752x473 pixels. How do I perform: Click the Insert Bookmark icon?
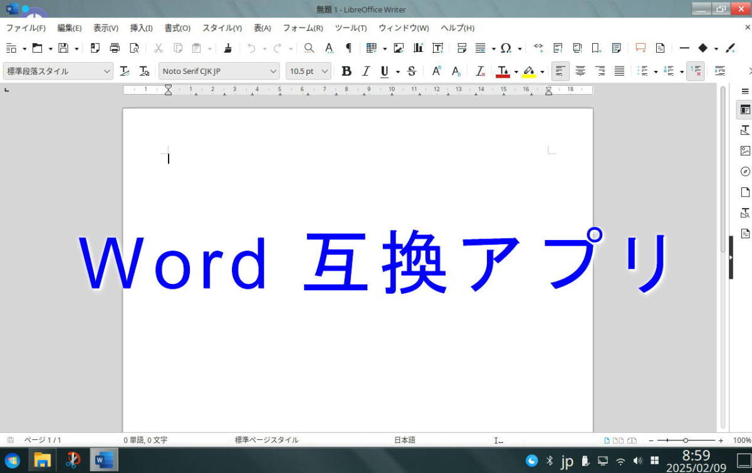click(597, 48)
